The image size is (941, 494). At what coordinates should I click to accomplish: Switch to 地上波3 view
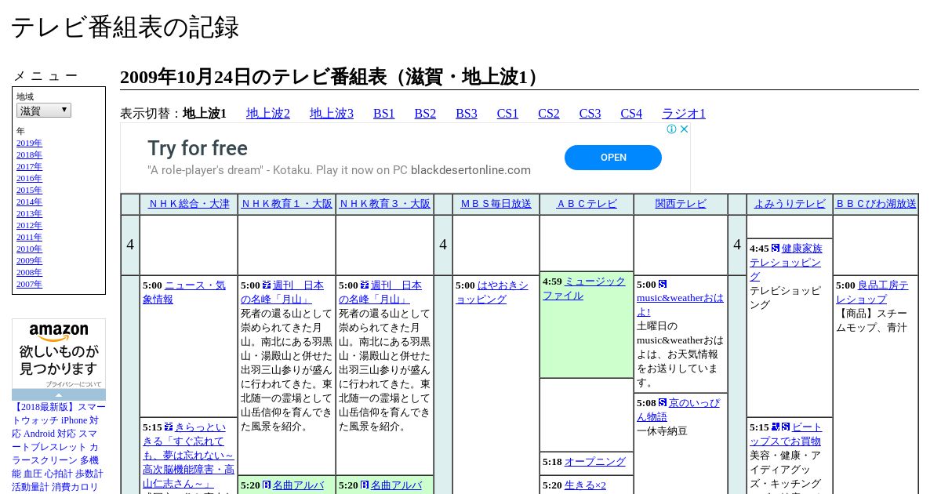(332, 114)
